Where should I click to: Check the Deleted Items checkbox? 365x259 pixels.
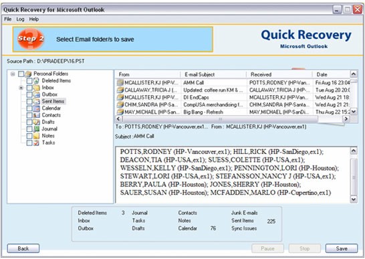tap(29, 81)
